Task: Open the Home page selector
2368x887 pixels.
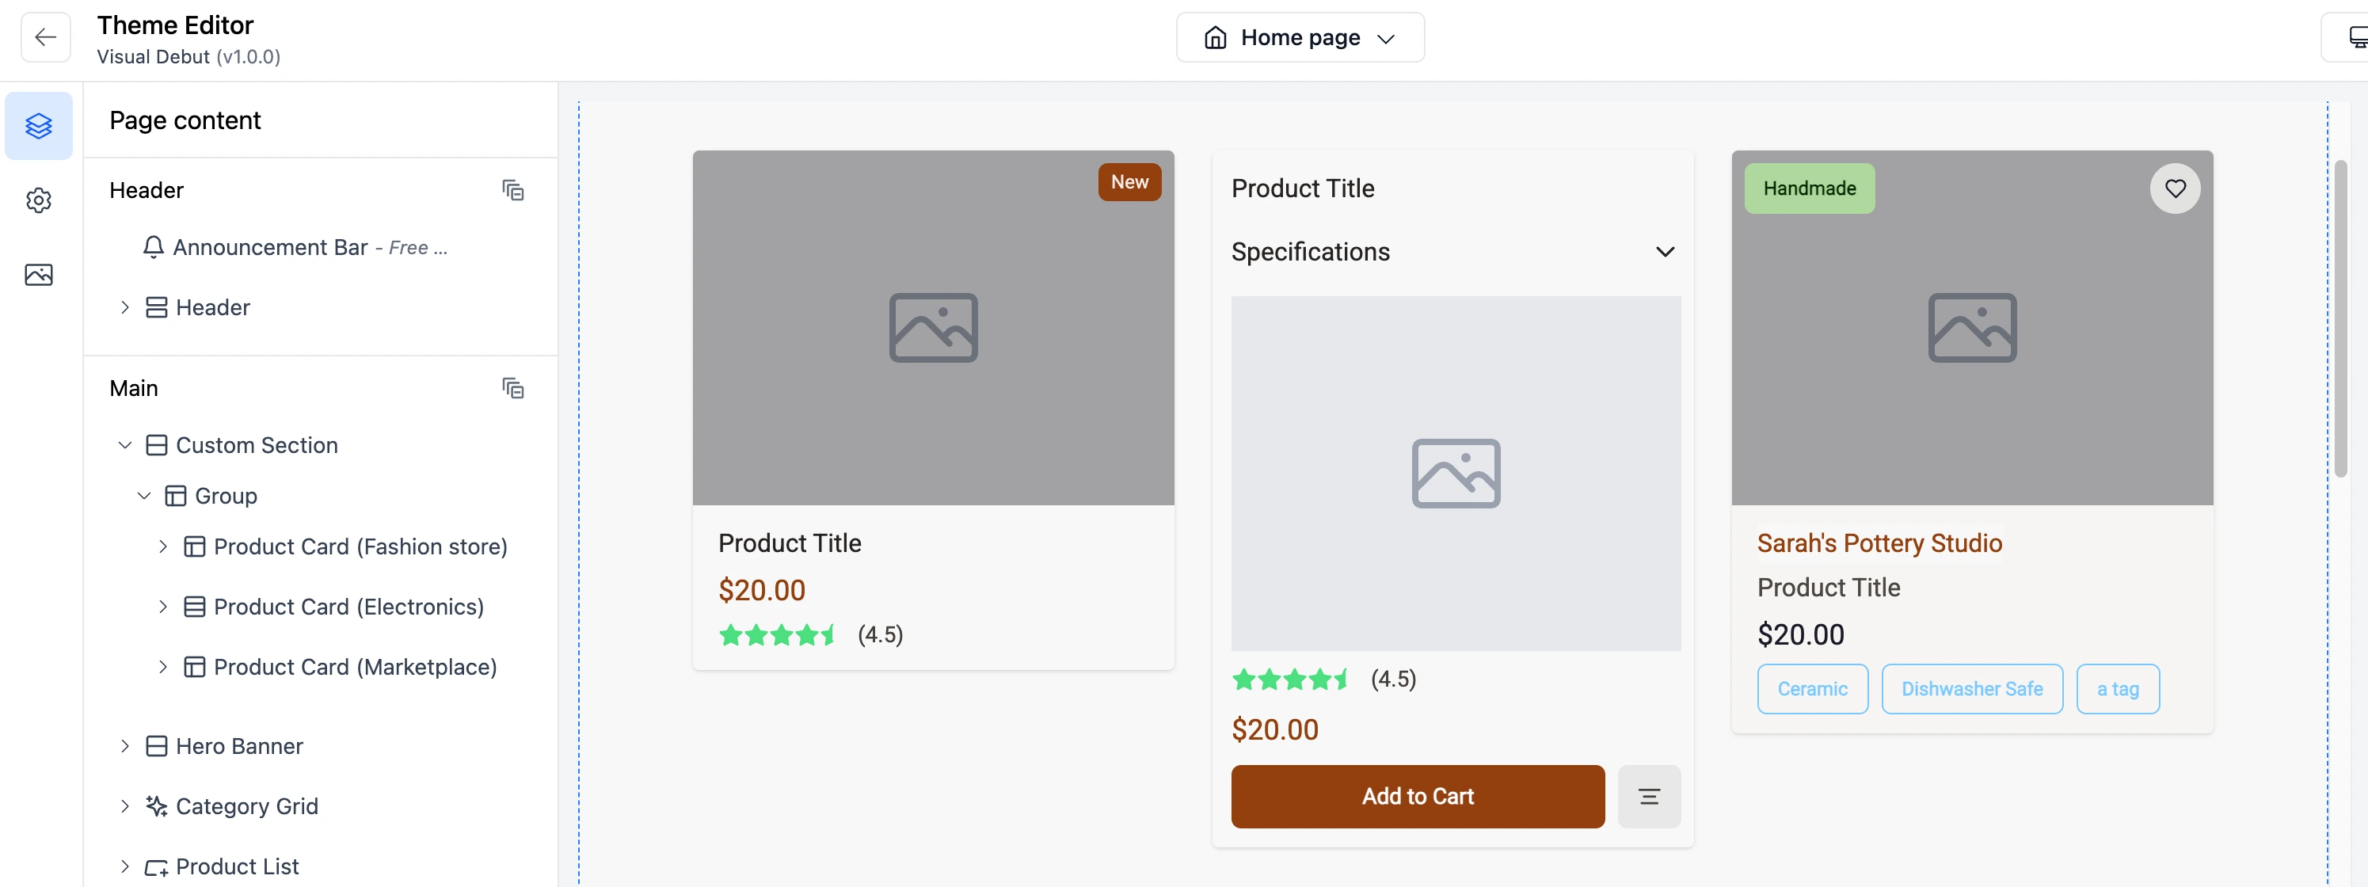Action: click(x=1300, y=36)
